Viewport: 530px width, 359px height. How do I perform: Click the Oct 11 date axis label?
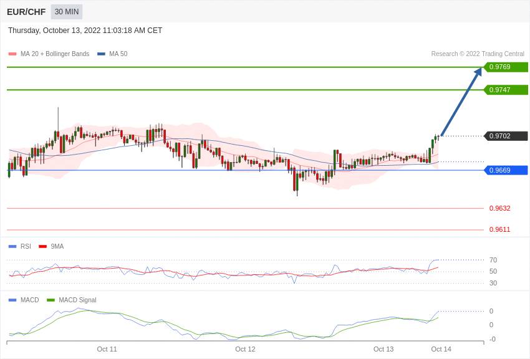[x=107, y=349]
